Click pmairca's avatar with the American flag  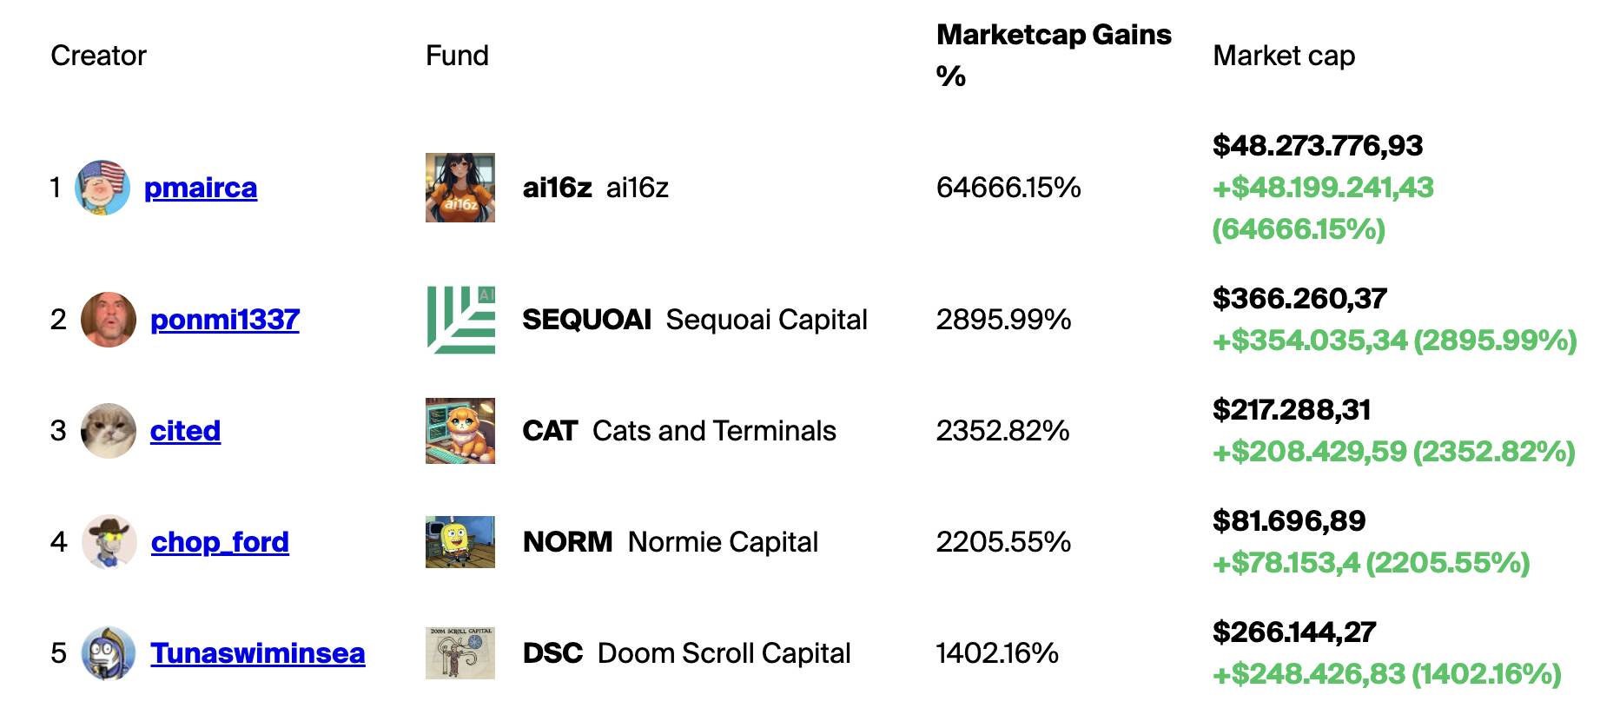pos(102,188)
